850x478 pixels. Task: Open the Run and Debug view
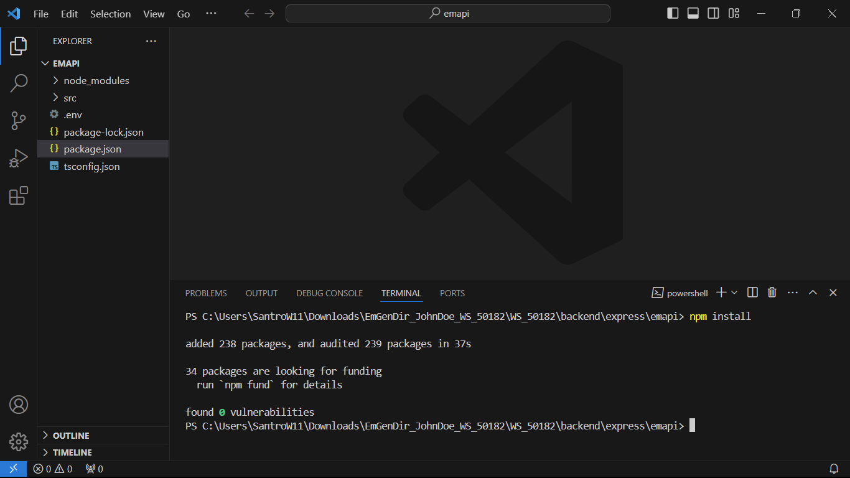(19, 158)
